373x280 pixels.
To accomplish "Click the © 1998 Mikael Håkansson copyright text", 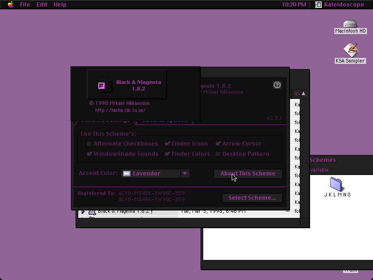I will pyautogui.click(x=119, y=103).
